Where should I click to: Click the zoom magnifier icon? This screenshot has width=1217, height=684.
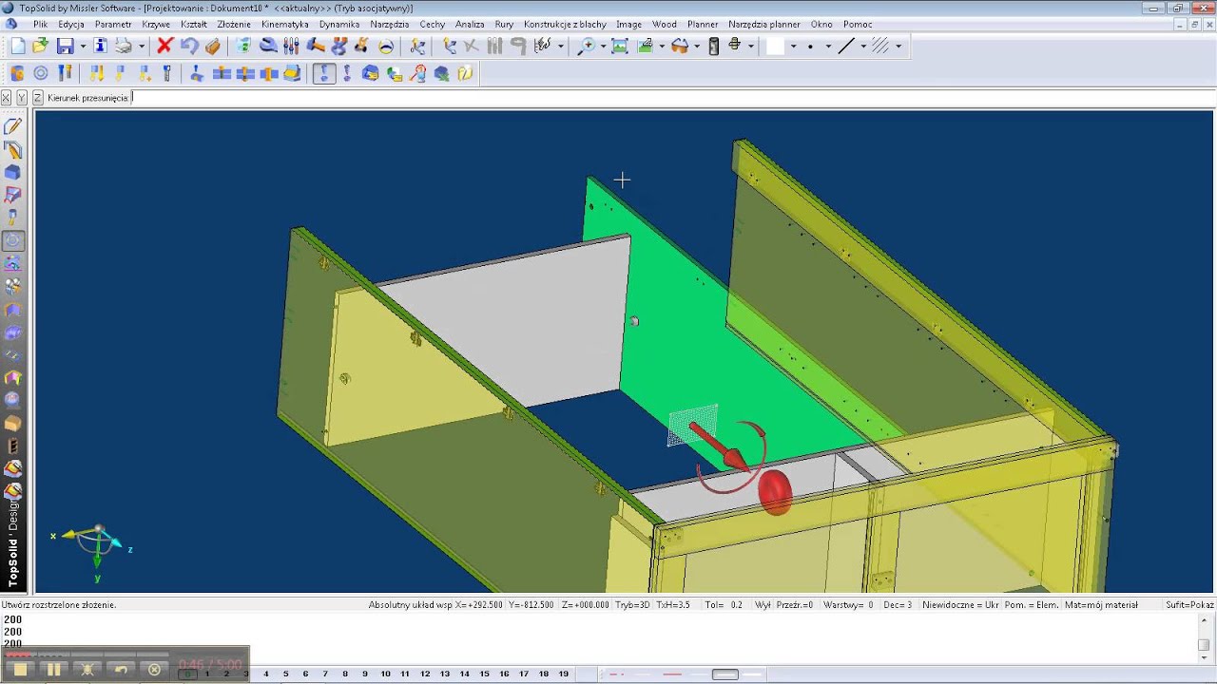point(588,46)
